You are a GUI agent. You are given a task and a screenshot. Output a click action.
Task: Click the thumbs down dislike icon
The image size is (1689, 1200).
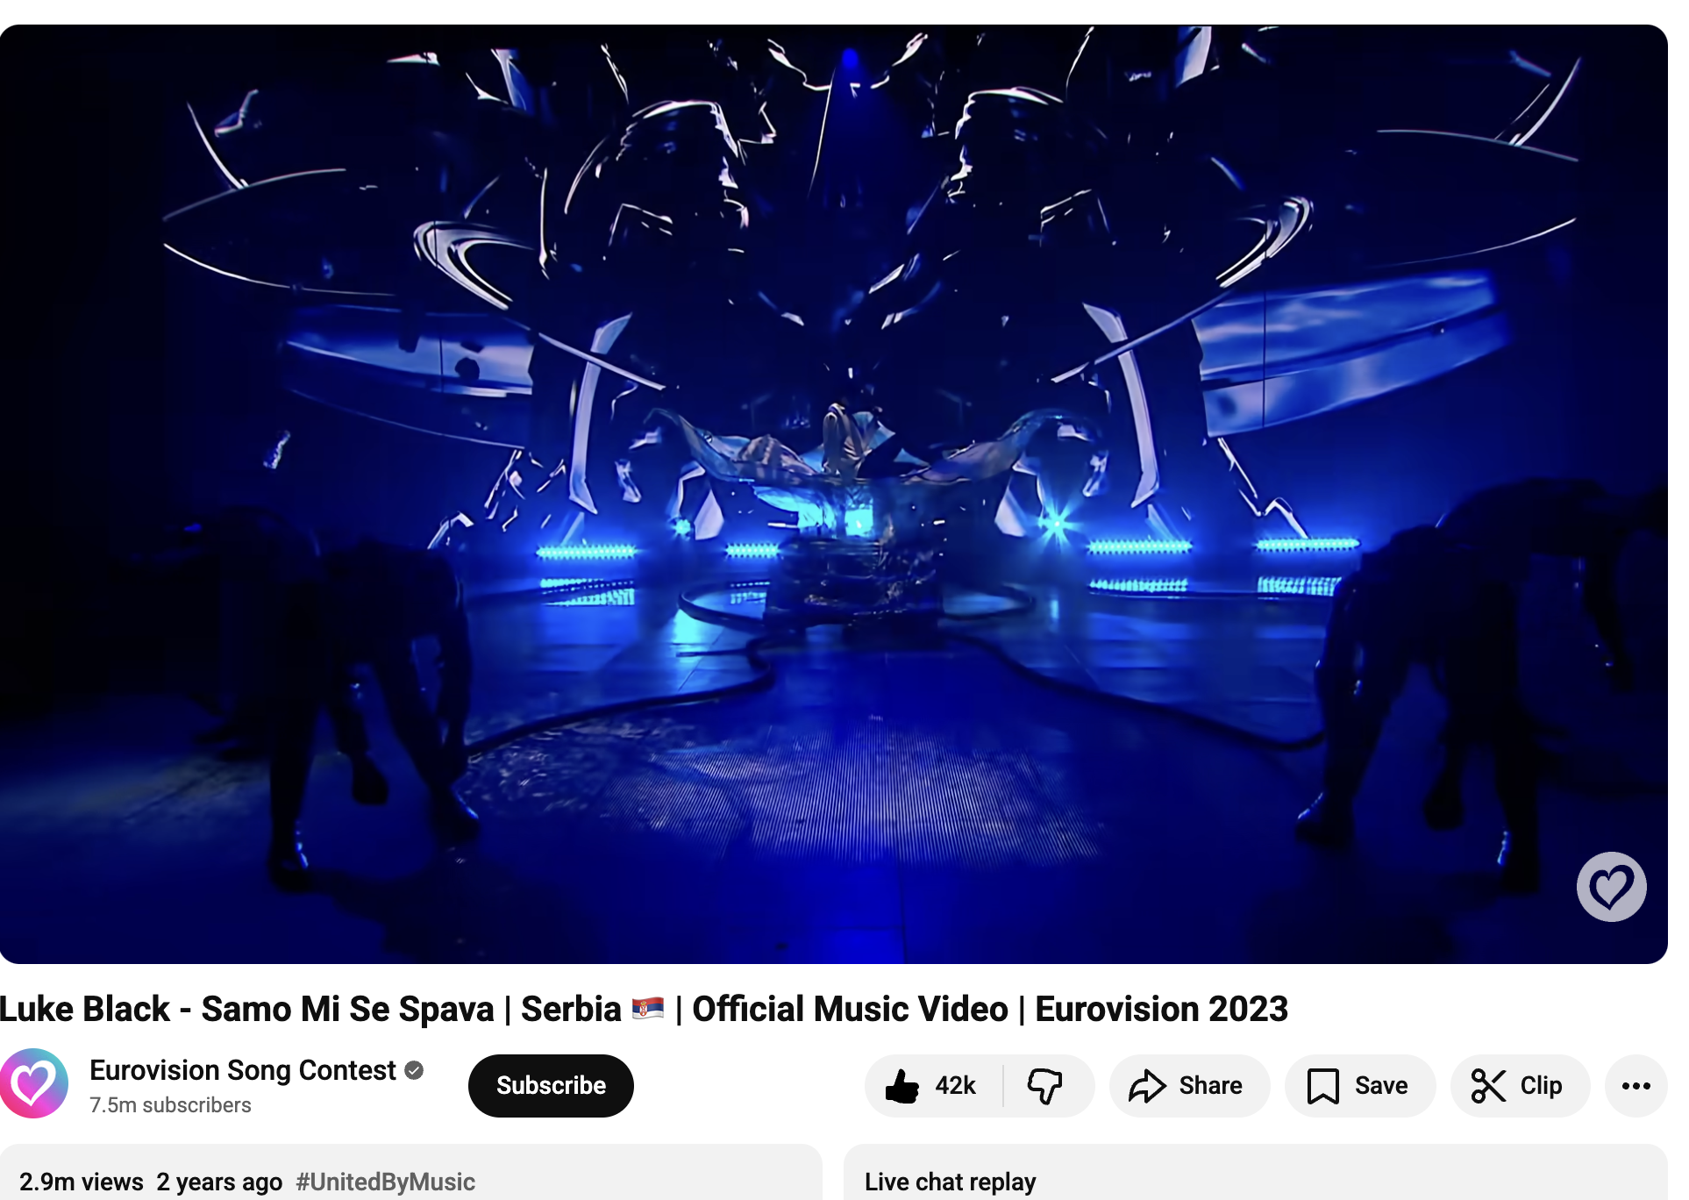pos(1044,1086)
